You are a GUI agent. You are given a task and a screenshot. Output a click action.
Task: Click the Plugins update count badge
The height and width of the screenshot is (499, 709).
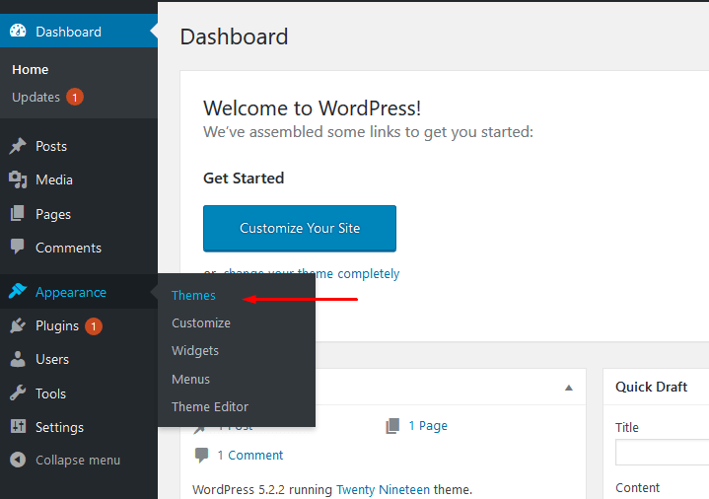coord(94,326)
